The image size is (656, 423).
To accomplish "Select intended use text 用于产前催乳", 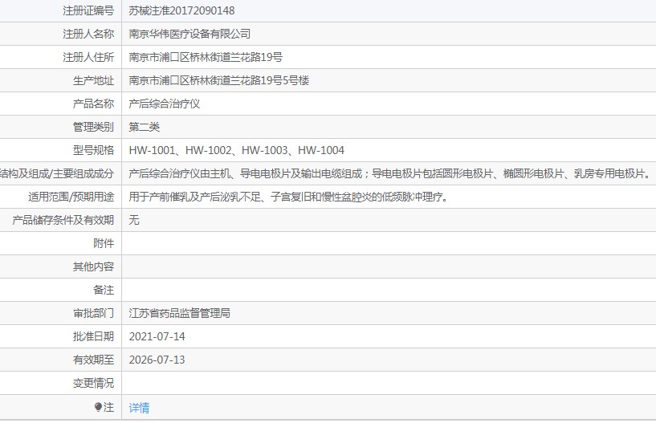I will [289, 197].
